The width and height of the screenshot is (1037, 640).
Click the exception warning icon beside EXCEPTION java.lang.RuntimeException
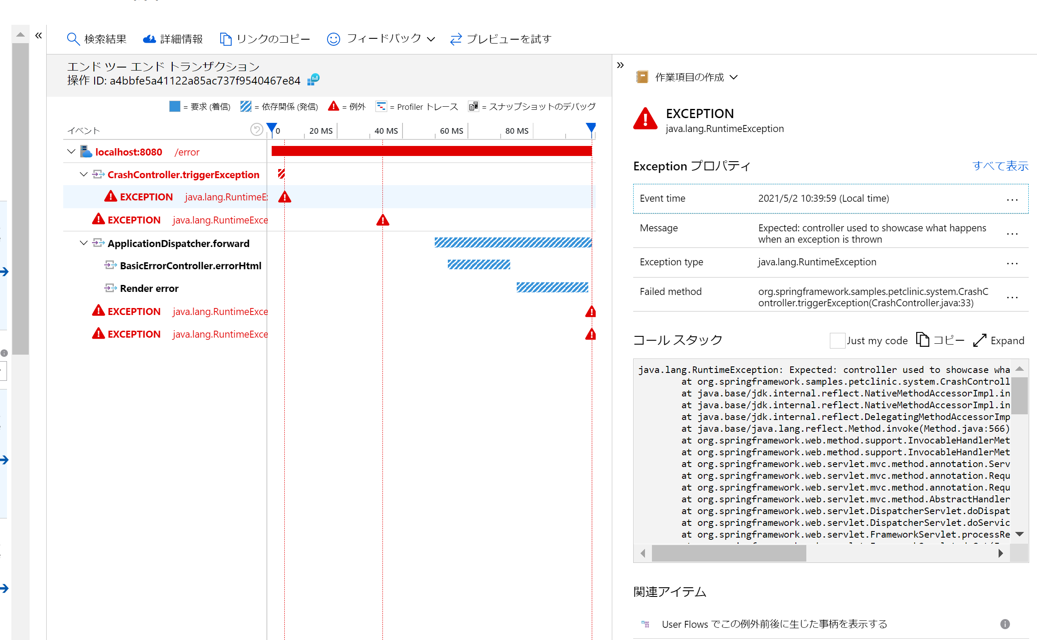[110, 196]
